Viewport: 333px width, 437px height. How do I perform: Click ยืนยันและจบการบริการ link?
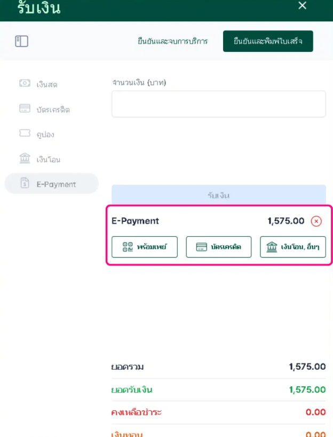[x=172, y=41]
